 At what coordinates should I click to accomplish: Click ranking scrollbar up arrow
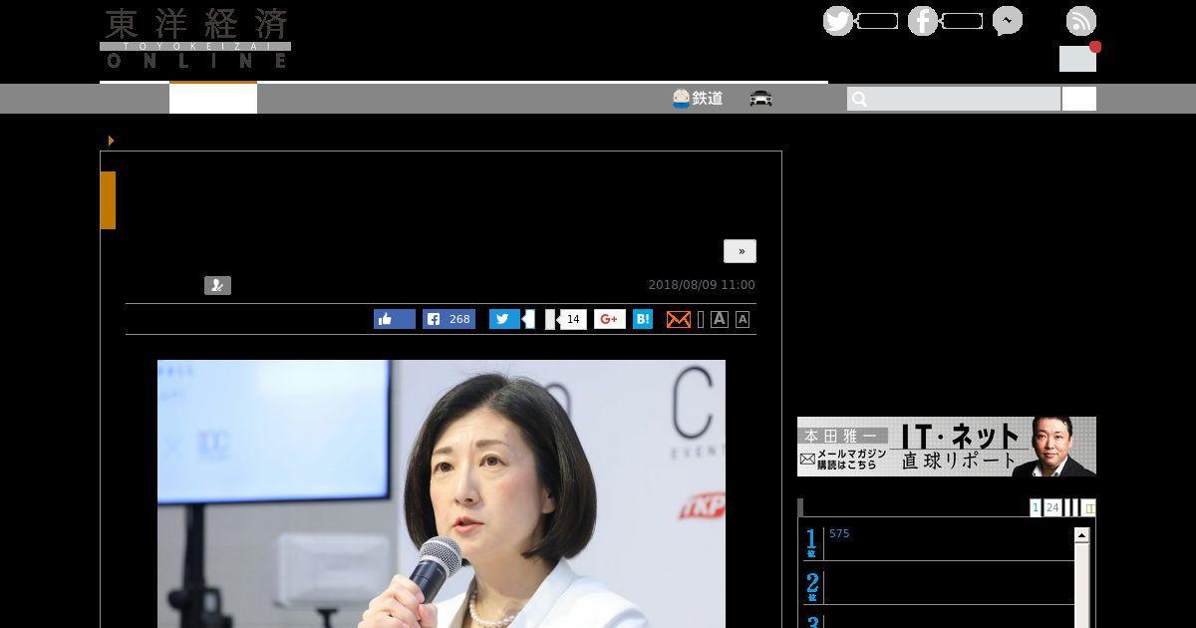pyautogui.click(x=1081, y=535)
